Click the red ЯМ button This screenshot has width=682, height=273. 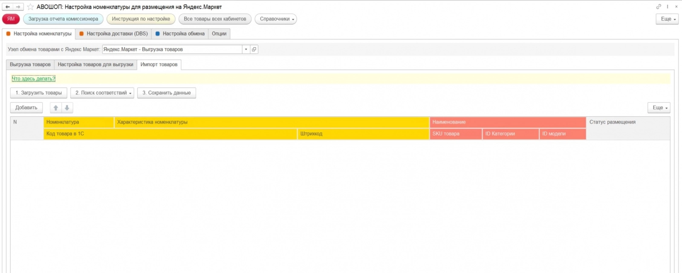[x=11, y=19]
